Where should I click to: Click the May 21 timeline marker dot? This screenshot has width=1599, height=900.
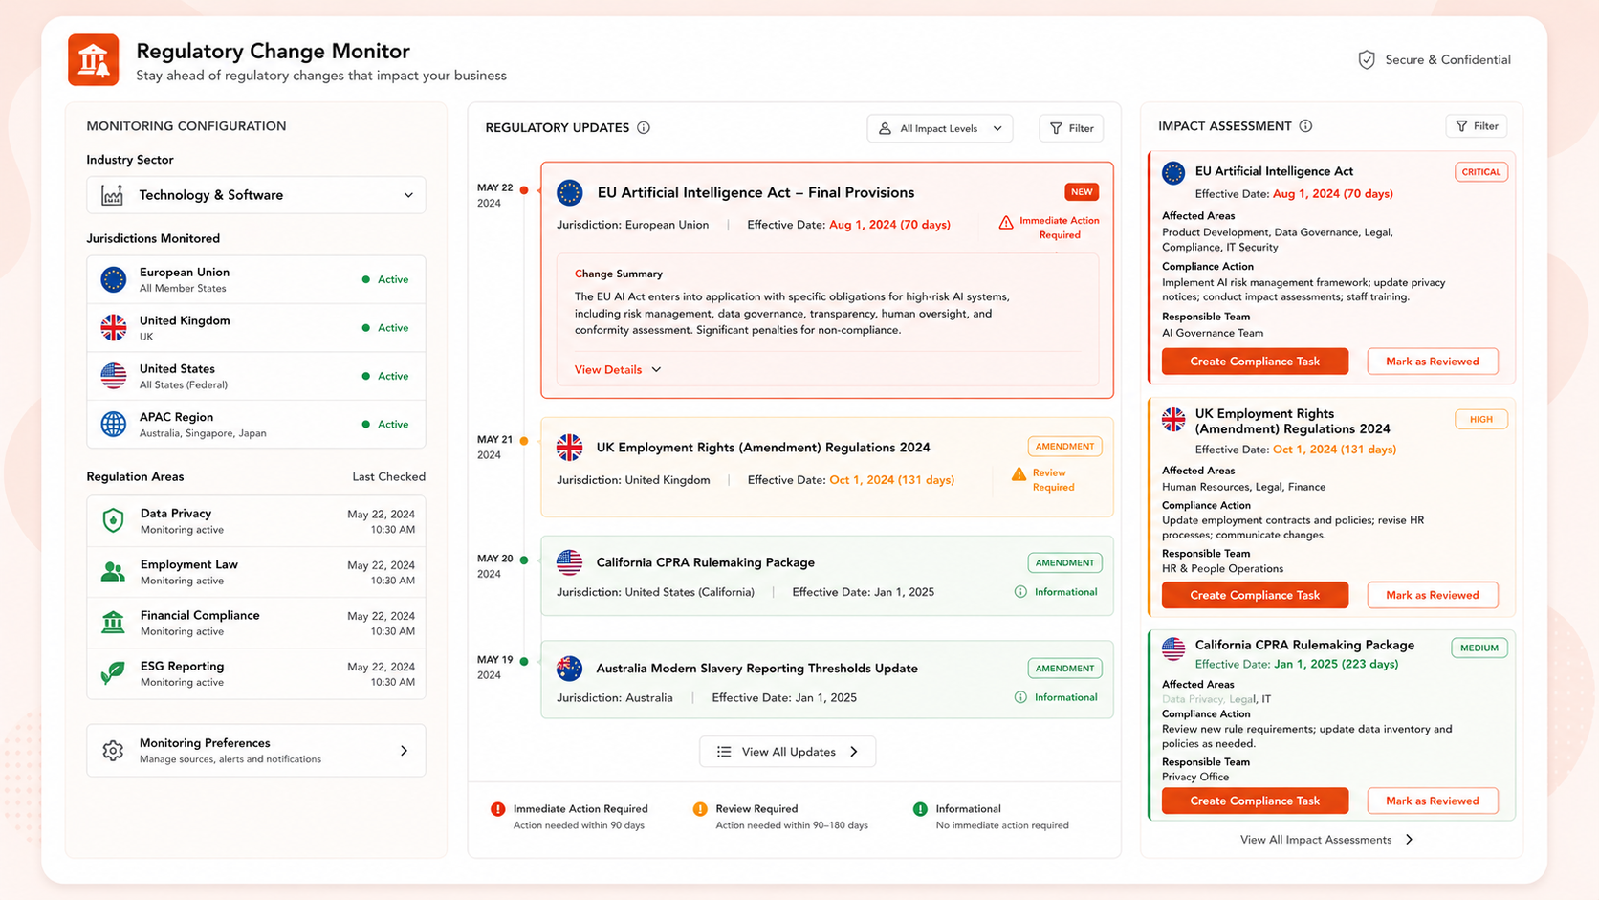tap(524, 441)
